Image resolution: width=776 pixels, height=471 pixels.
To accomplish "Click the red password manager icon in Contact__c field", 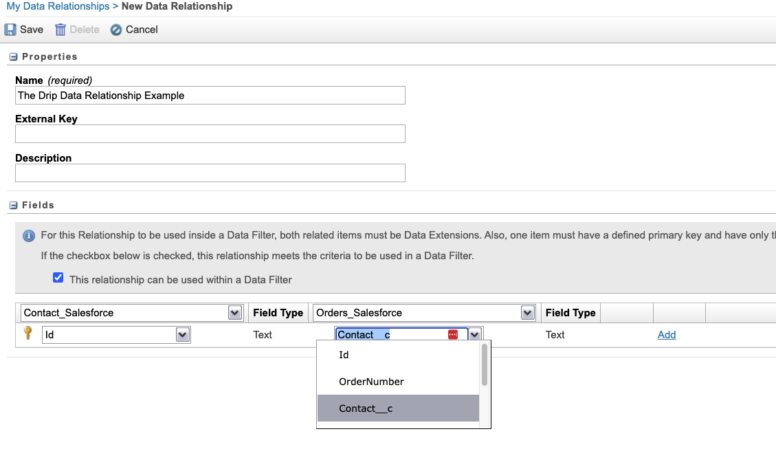I will 453,335.
